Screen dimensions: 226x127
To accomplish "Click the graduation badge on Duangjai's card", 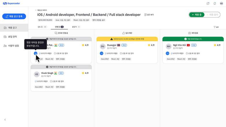I will 102,53.
